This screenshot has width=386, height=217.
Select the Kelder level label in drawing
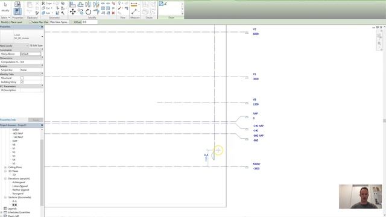pyautogui.click(x=256, y=164)
